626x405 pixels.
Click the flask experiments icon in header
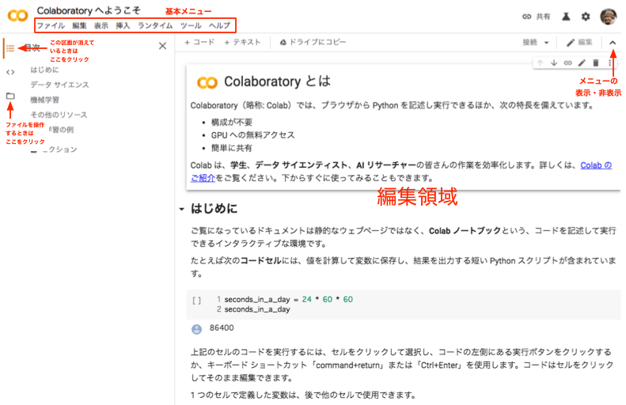coord(566,16)
